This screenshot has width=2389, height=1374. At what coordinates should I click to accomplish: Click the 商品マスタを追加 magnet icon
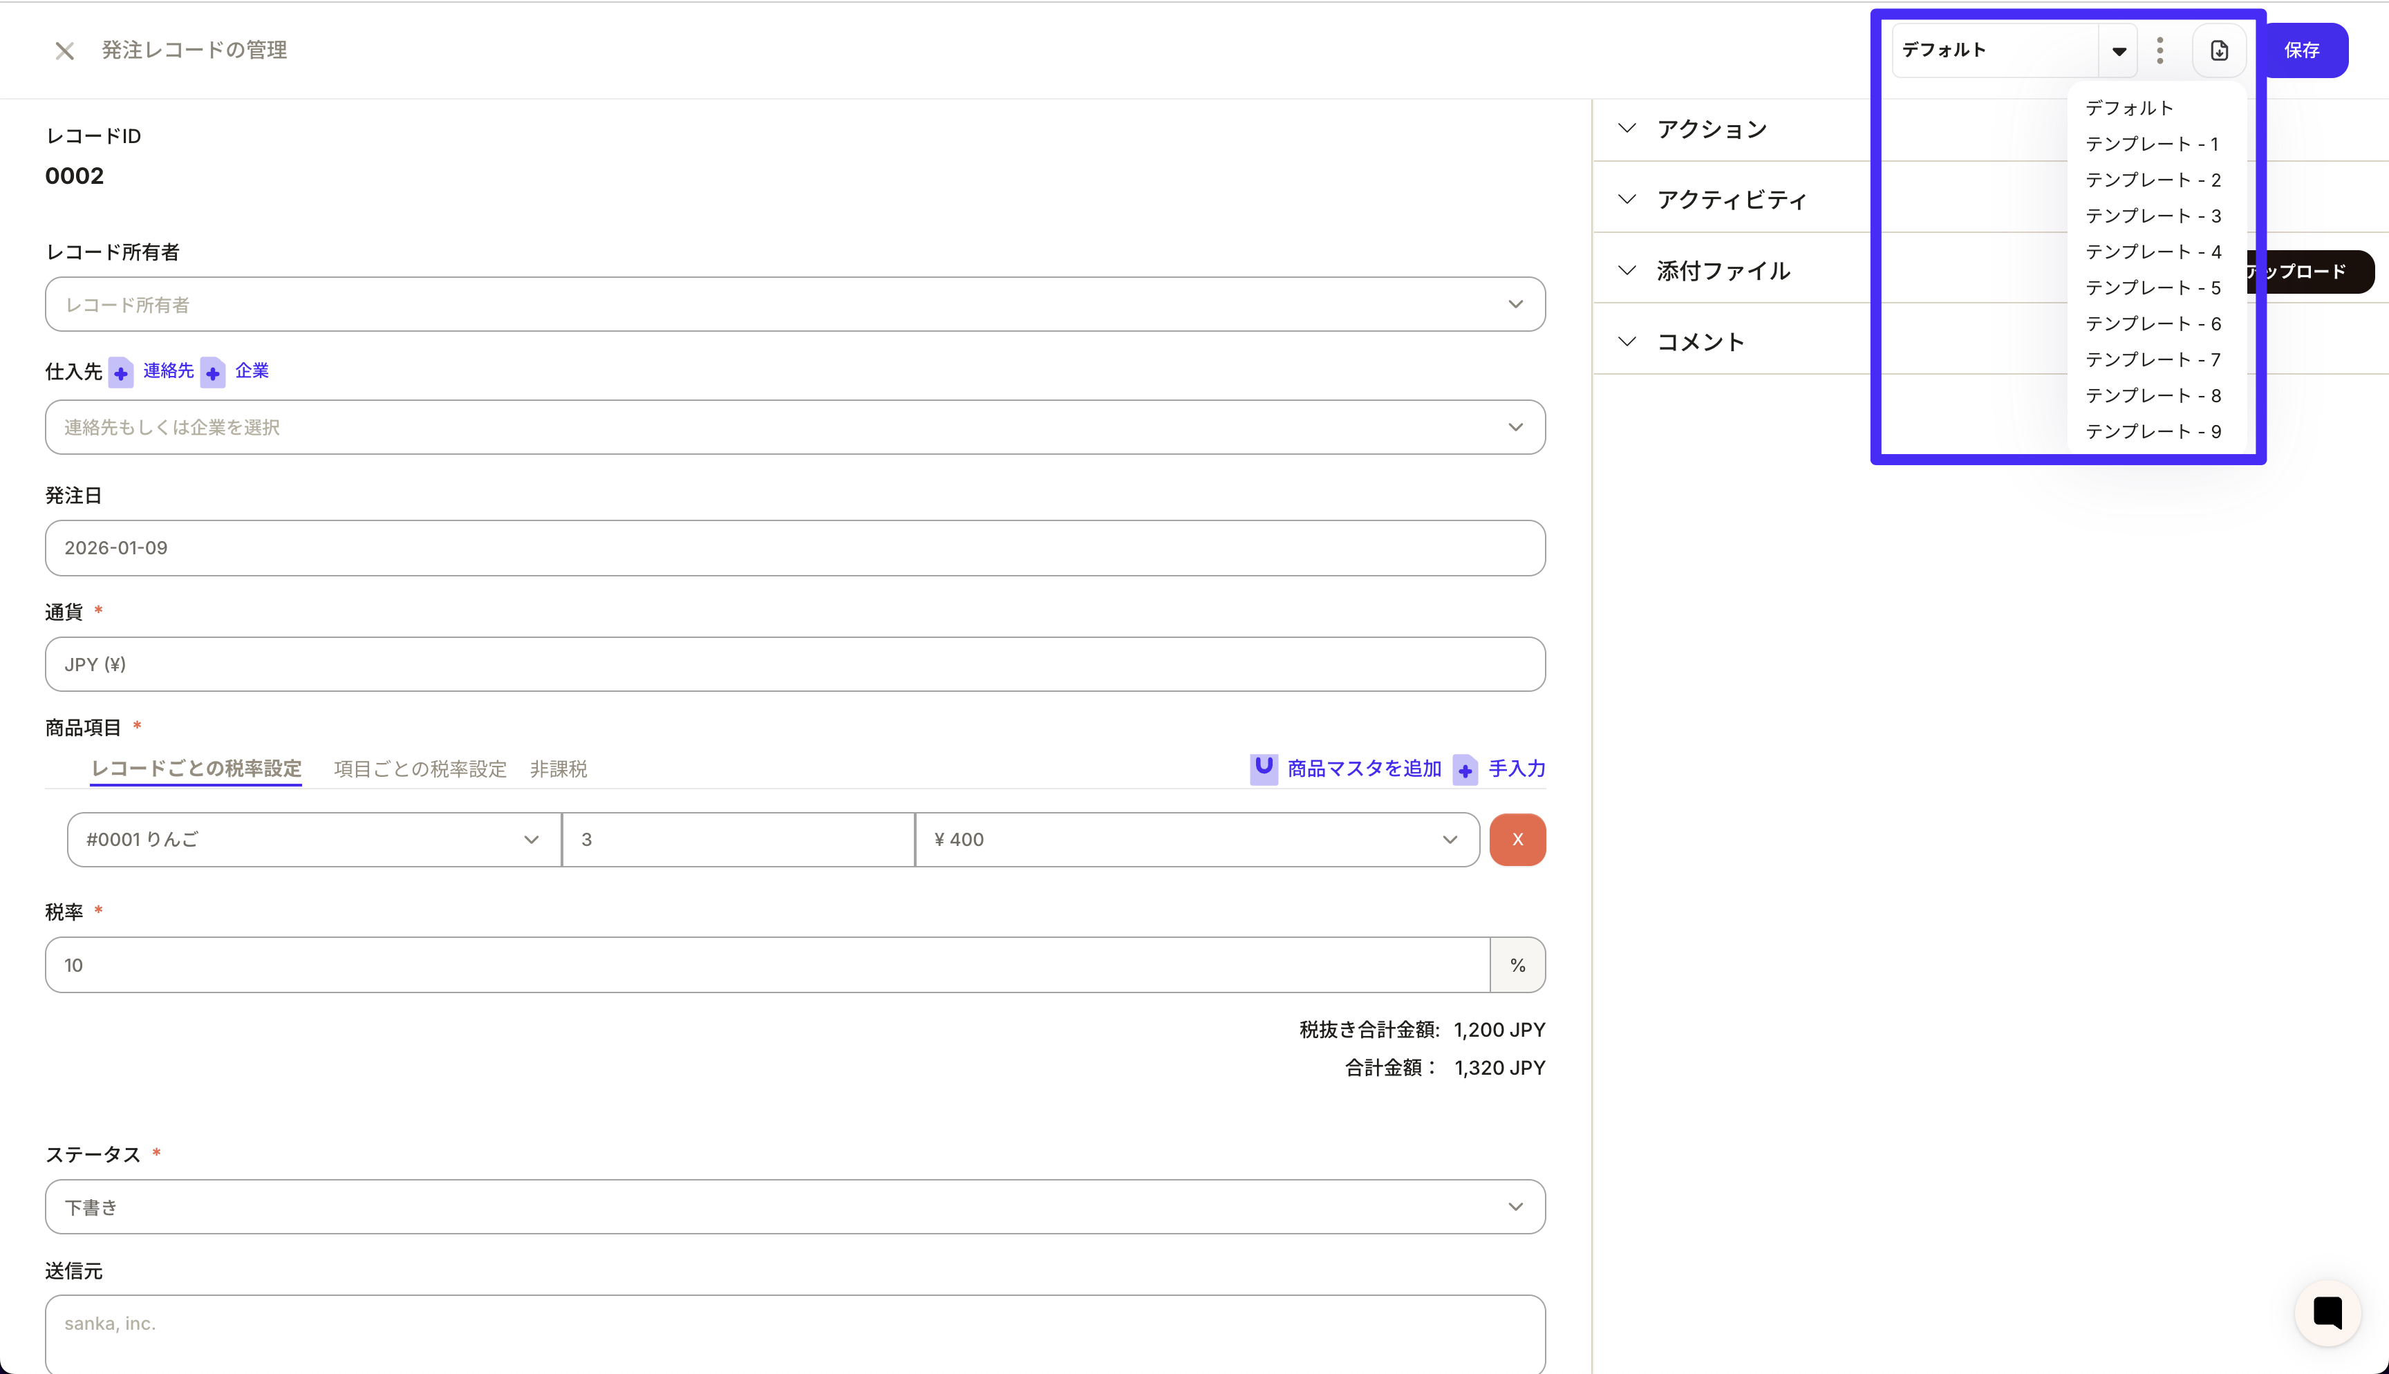tap(1264, 768)
